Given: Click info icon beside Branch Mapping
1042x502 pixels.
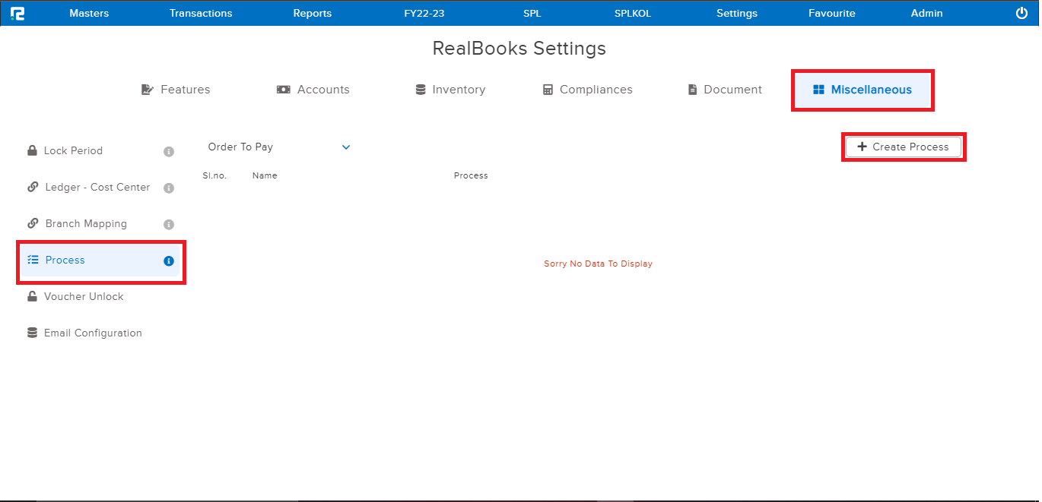Looking at the screenshot, I should (x=169, y=224).
